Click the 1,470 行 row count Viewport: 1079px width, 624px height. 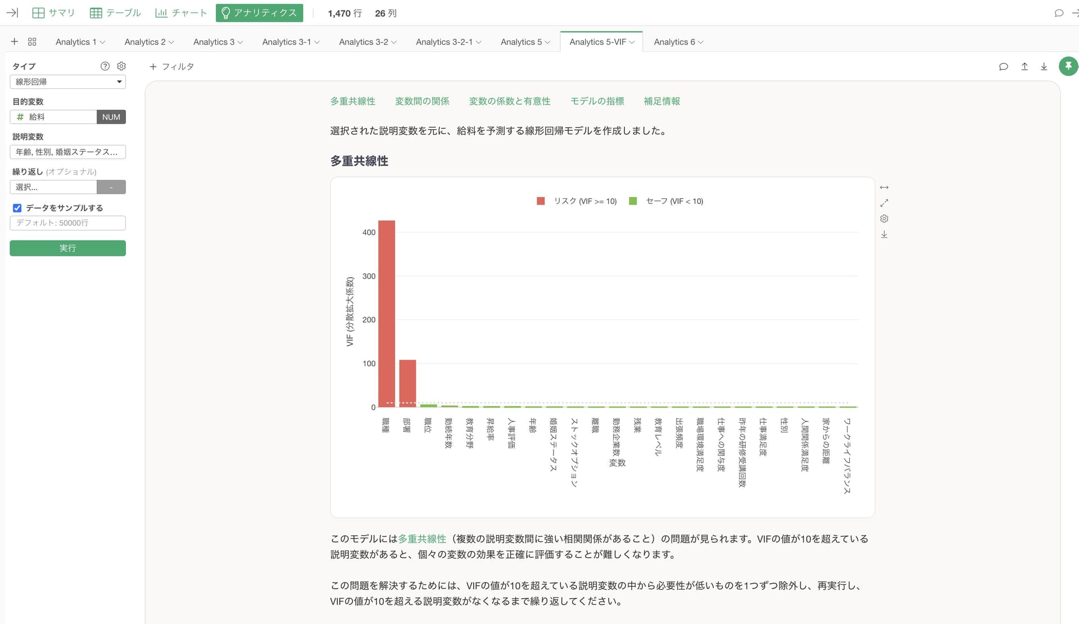tap(344, 13)
